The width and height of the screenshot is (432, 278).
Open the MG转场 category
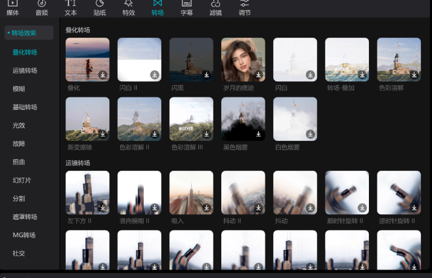(x=24, y=235)
